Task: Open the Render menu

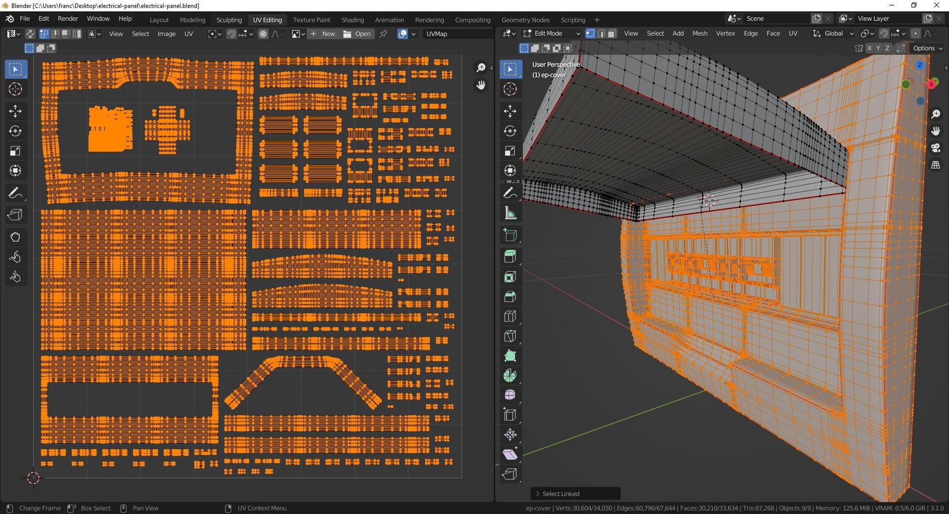Action: (68, 19)
